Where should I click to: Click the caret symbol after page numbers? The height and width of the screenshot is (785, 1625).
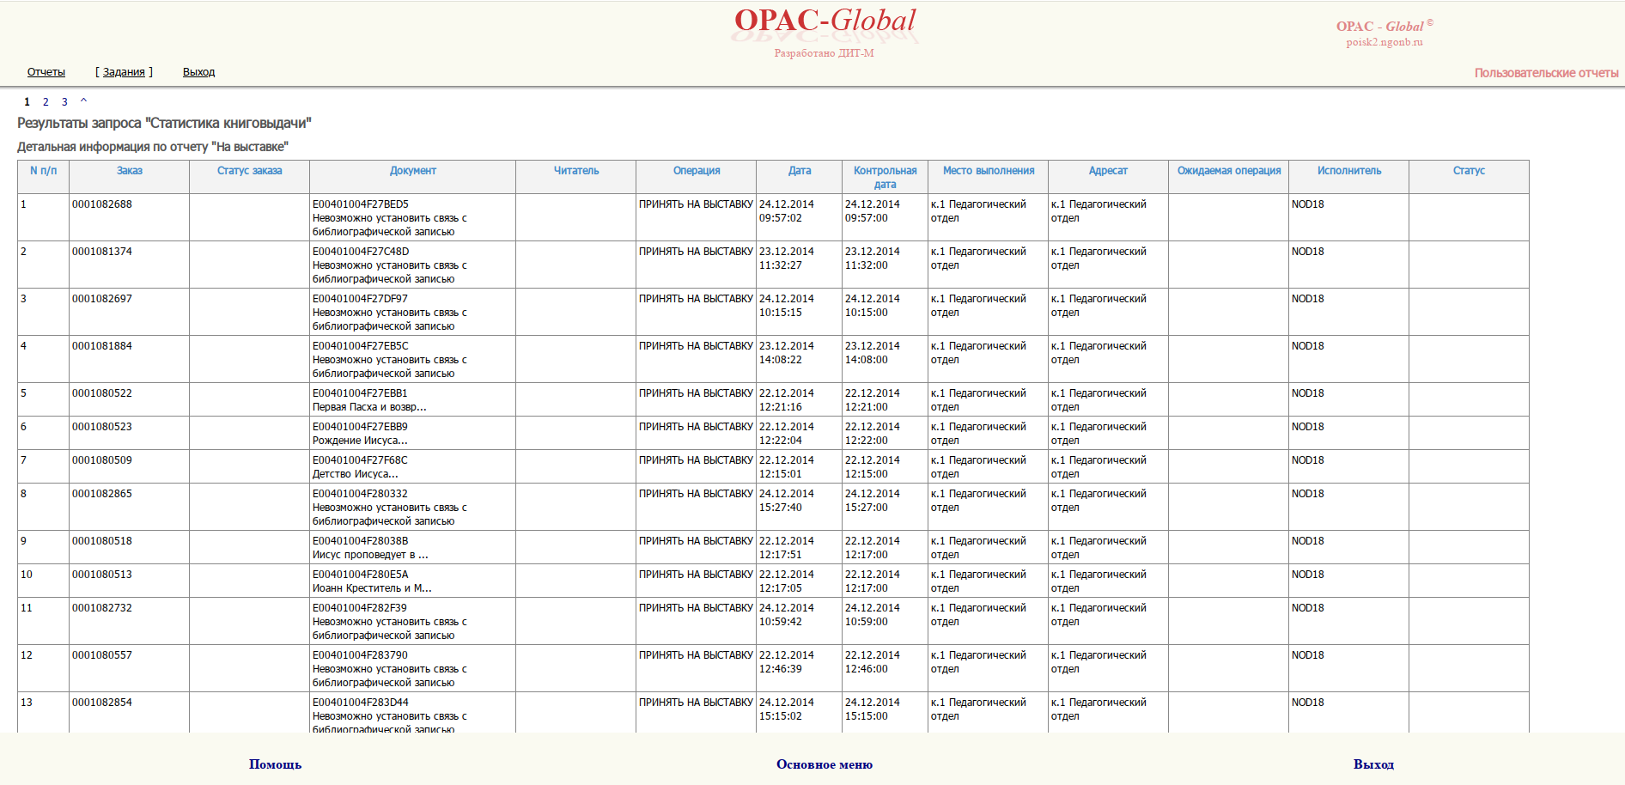click(83, 101)
